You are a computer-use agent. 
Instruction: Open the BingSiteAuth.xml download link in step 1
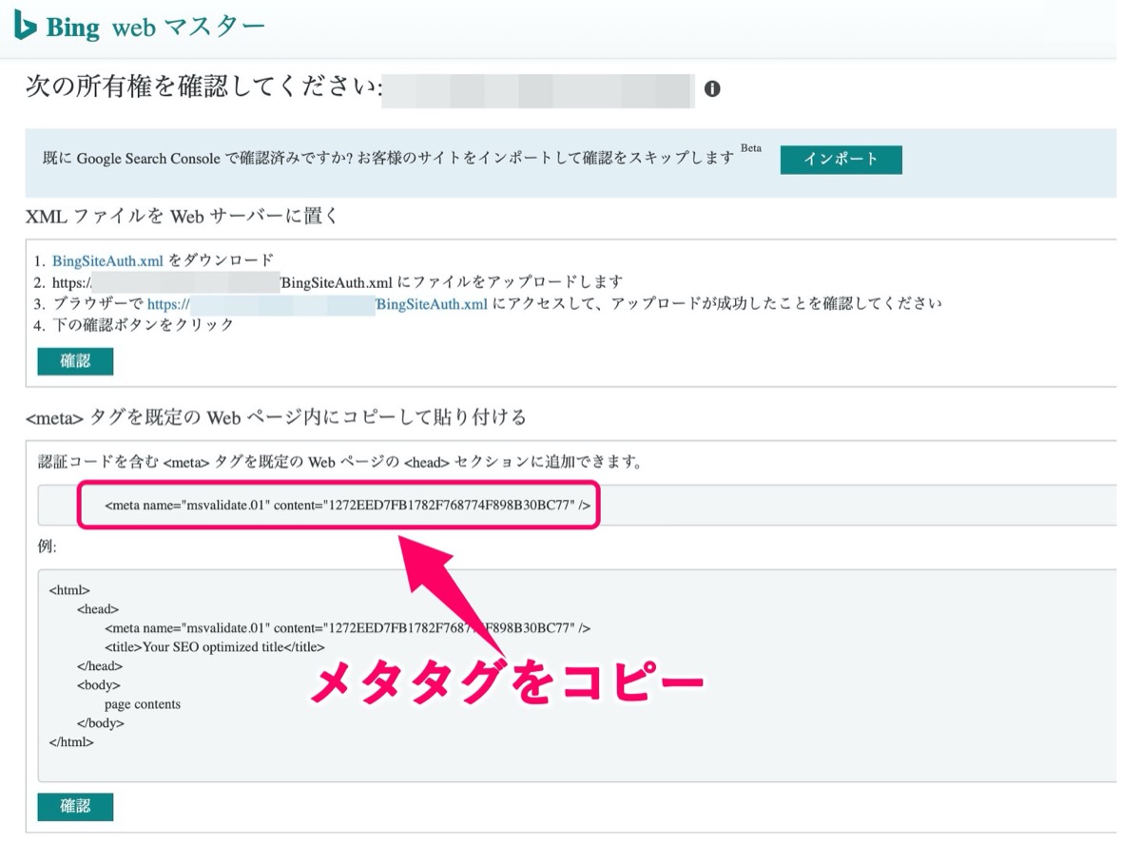click(108, 259)
